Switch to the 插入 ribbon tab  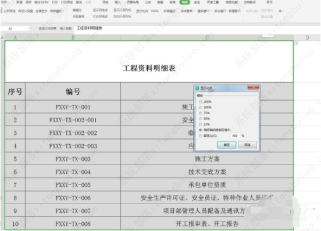pyautogui.click(x=117, y=2)
